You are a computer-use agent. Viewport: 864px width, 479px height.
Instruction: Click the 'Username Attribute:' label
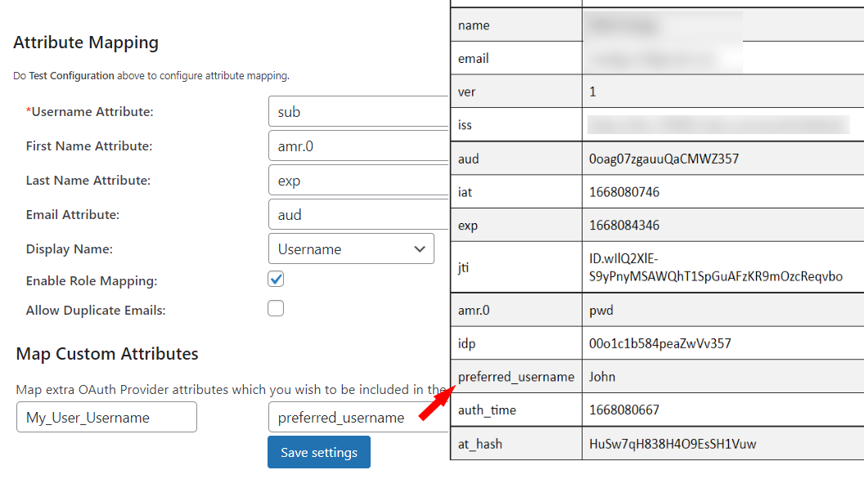coord(92,111)
